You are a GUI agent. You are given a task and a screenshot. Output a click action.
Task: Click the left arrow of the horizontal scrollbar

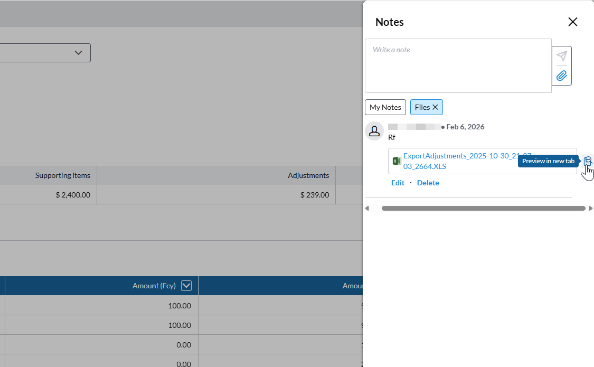coord(367,209)
